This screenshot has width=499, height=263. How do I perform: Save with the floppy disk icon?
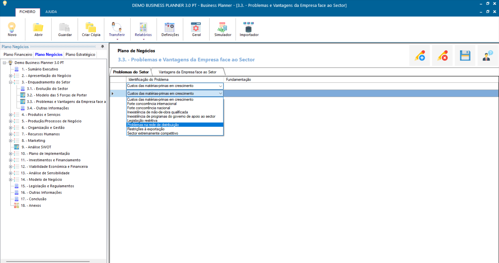465,56
